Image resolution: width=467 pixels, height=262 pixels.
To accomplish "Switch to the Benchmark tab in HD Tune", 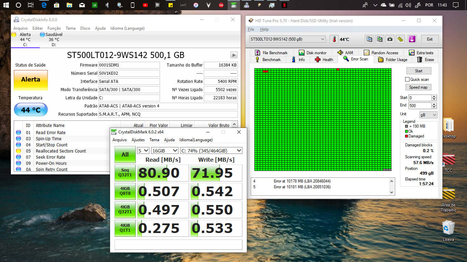I will (x=268, y=60).
